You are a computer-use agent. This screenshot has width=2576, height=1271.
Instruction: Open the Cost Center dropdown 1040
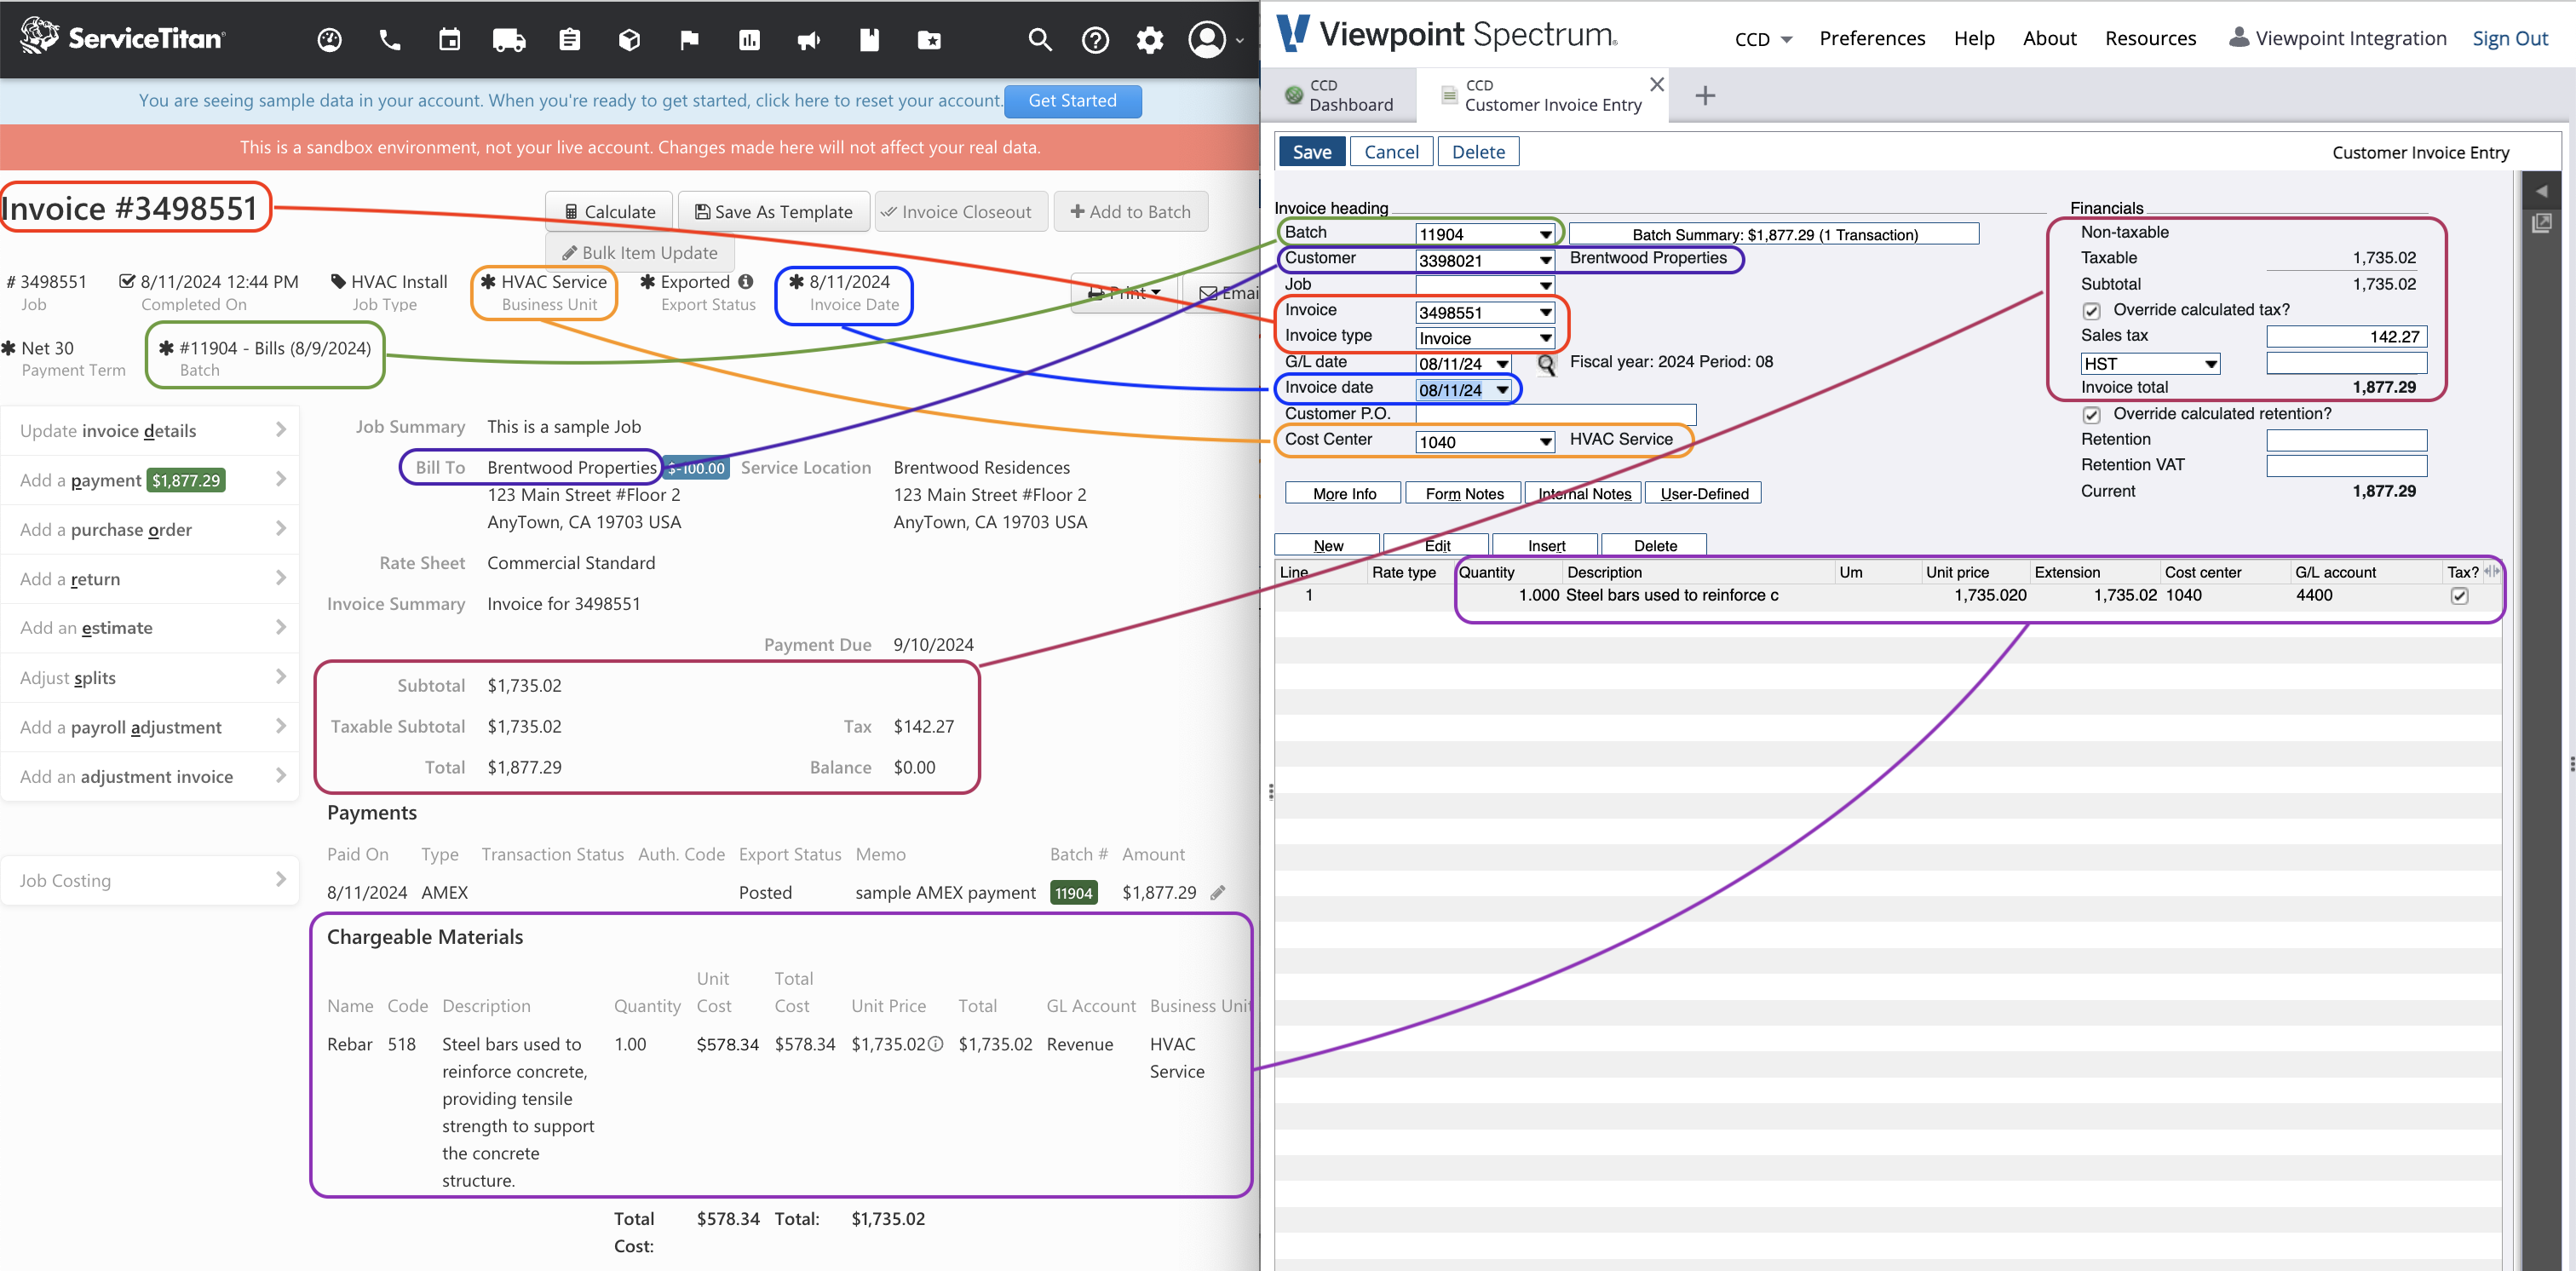click(1545, 442)
